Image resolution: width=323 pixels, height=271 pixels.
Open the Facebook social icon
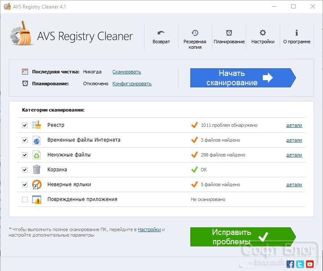tap(290, 264)
